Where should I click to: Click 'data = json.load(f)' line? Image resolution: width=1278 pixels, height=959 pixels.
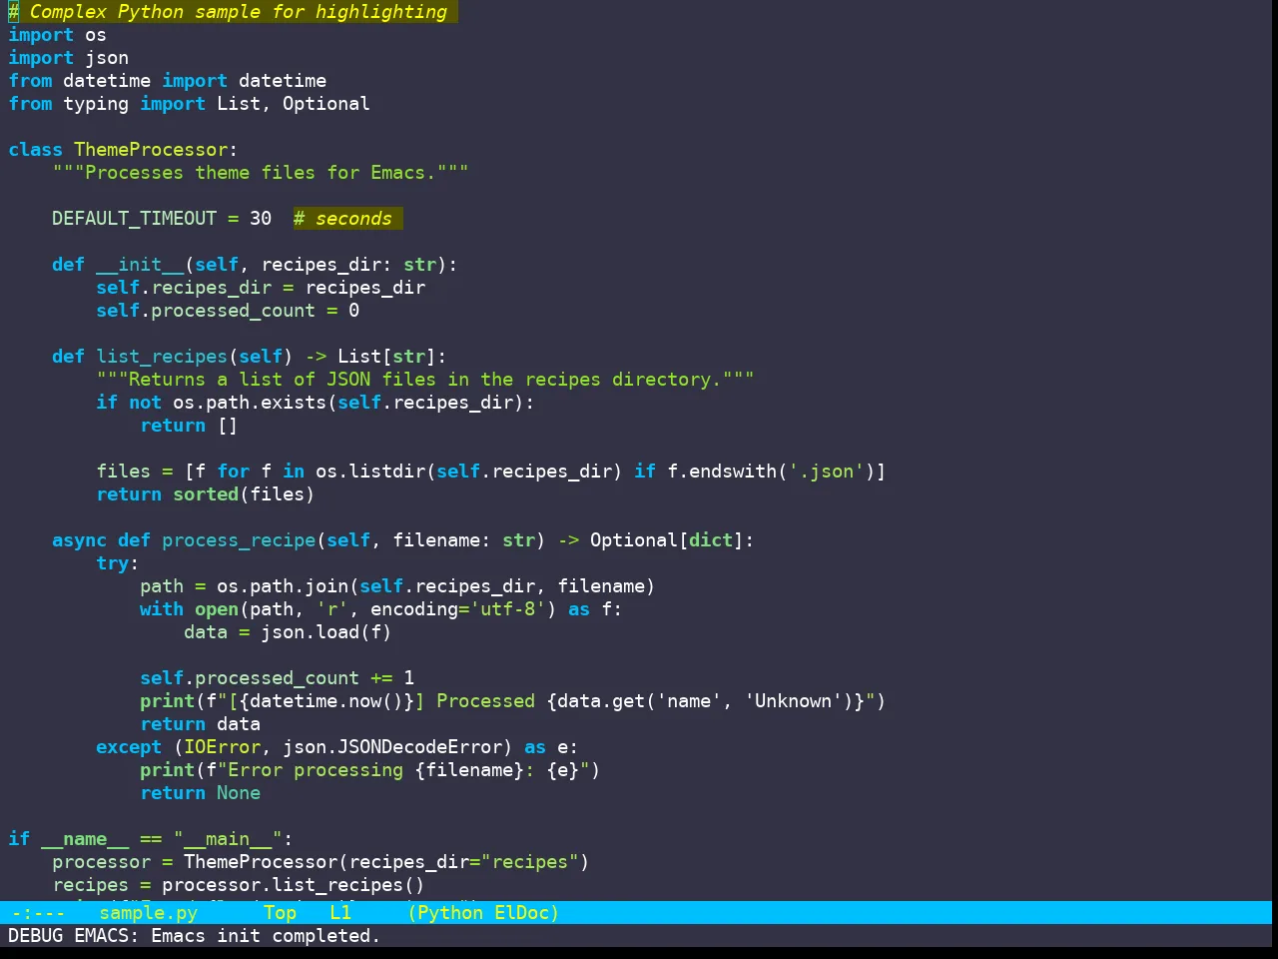[x=288, y=632]
